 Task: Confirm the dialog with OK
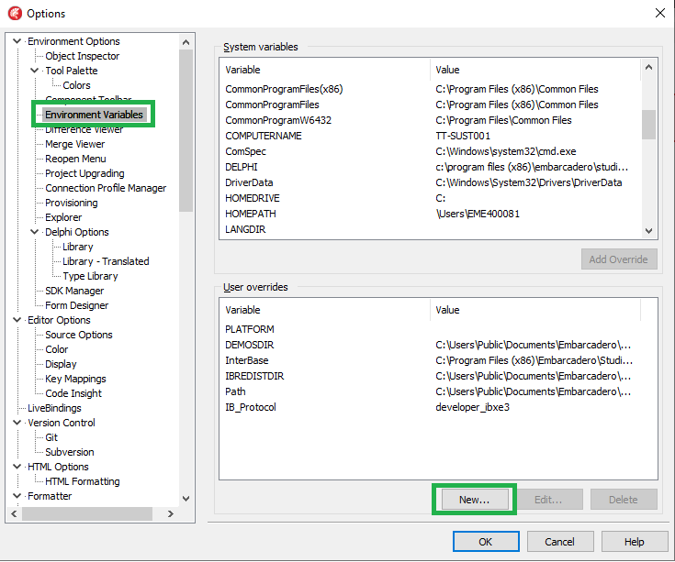pyautogui.click(x=486, y=542)
